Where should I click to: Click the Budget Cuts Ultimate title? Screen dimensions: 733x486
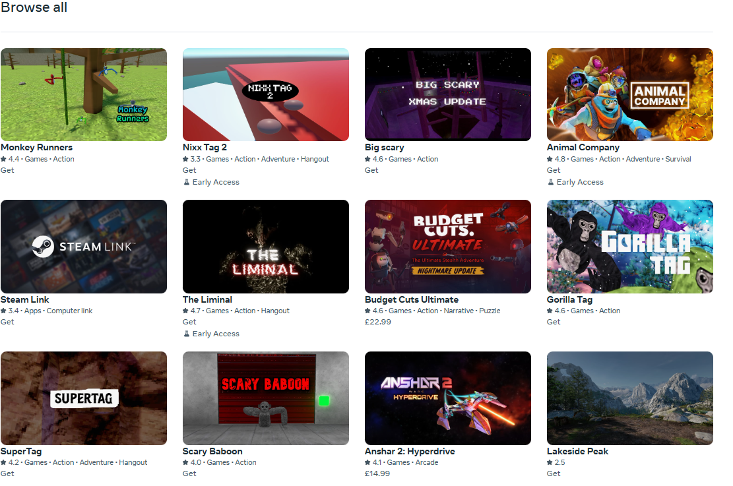(412, 299)
